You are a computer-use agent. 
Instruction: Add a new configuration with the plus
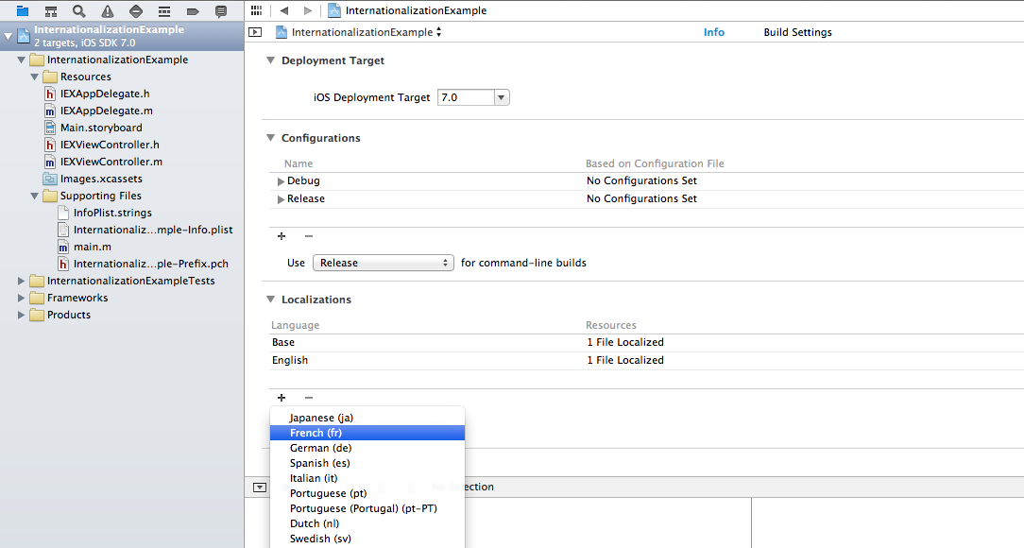[282, 236]
